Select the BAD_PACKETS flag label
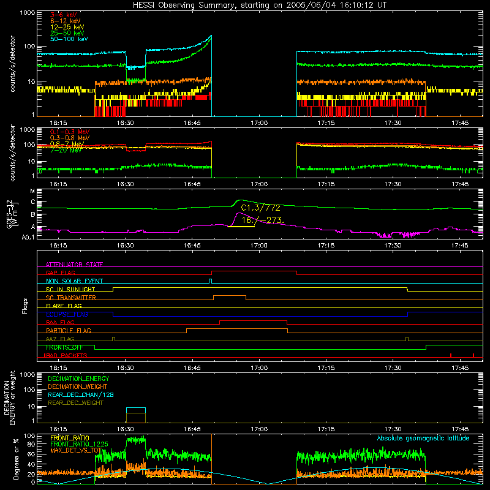 click(66, 355)
